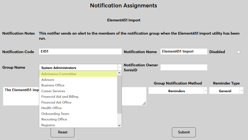Click the Reminder Type column heading
The image size is (248, 140).
click(x=226, y=83)
